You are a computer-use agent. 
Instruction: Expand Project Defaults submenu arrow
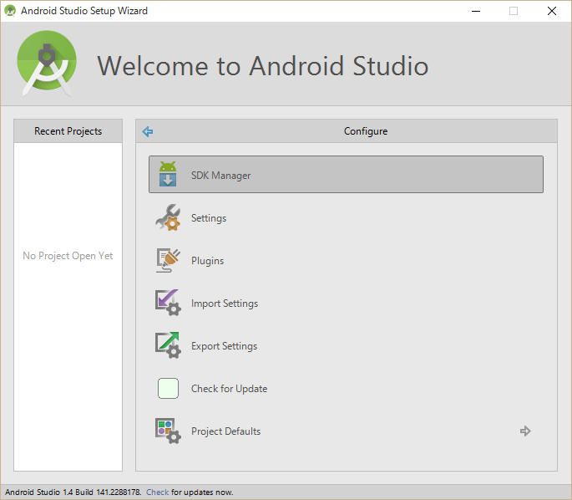(525, 431)
